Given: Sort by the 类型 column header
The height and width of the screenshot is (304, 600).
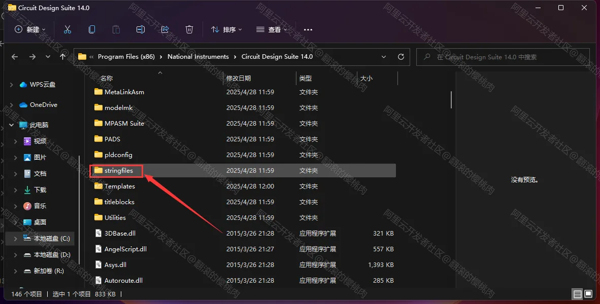Looking at the screenshot, I should point(326,78).
